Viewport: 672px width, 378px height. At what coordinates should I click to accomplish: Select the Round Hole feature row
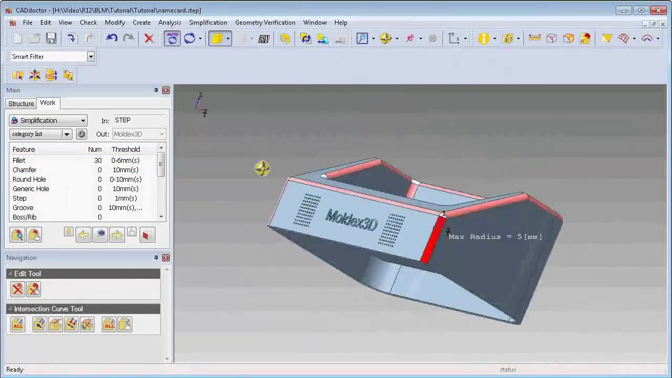(83, 179)
